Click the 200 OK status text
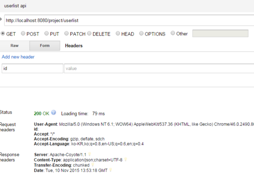 [42, 114]
